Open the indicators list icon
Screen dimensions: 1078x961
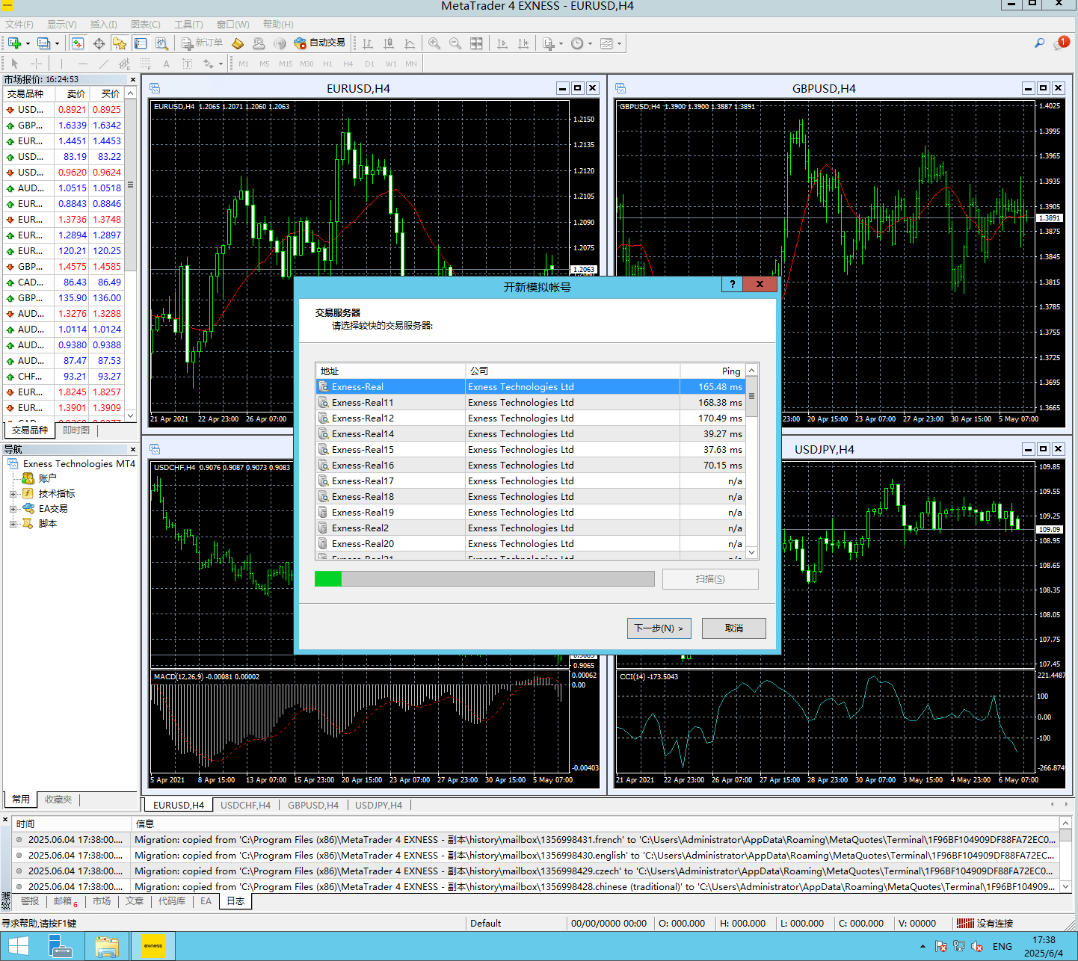coord(549,43)
